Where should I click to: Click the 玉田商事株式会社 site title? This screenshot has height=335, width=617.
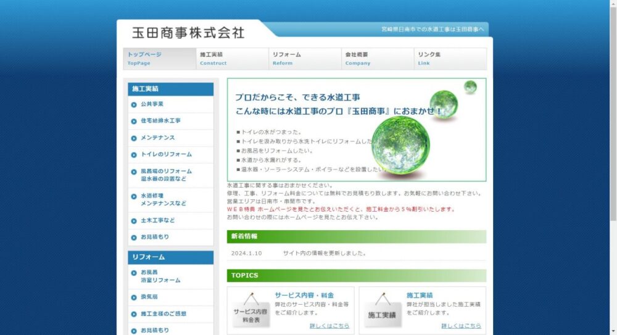(188, 33)
